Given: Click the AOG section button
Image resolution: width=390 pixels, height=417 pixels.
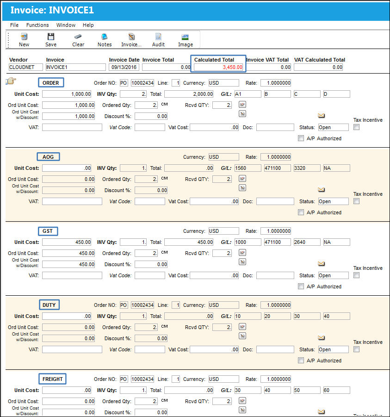Looking at the screenshot, I should [x=48, y=156].
